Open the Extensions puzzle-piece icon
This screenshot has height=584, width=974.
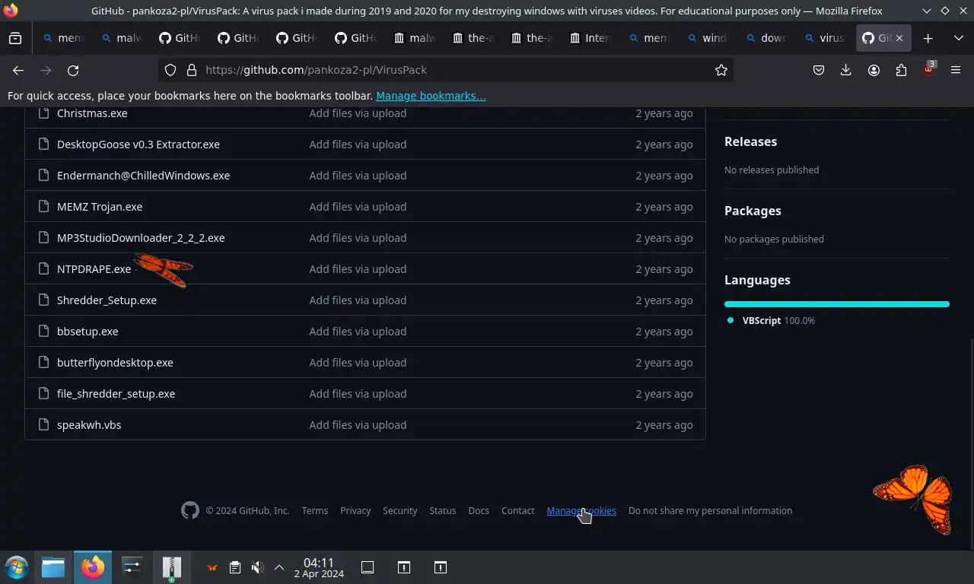click(901, 70)
